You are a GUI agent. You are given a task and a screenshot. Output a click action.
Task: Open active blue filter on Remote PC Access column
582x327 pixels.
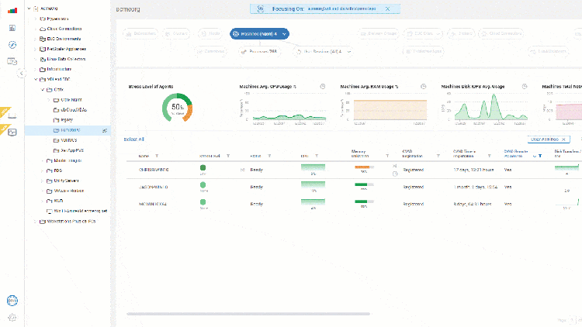pyautogui.click(x=540, y=156)
